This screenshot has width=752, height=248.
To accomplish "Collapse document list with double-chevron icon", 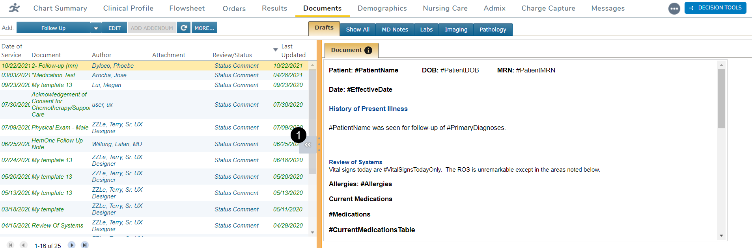I will pyautogui.click(x=308, y=145).
